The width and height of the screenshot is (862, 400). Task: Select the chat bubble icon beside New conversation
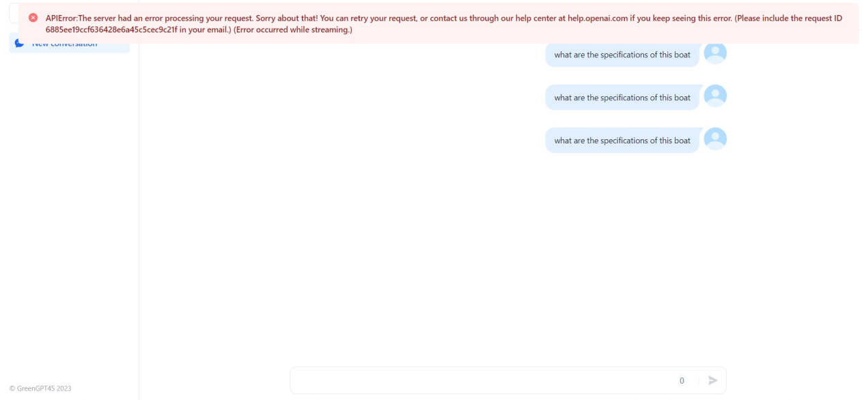pyautogui.click(x=19, y=42)
